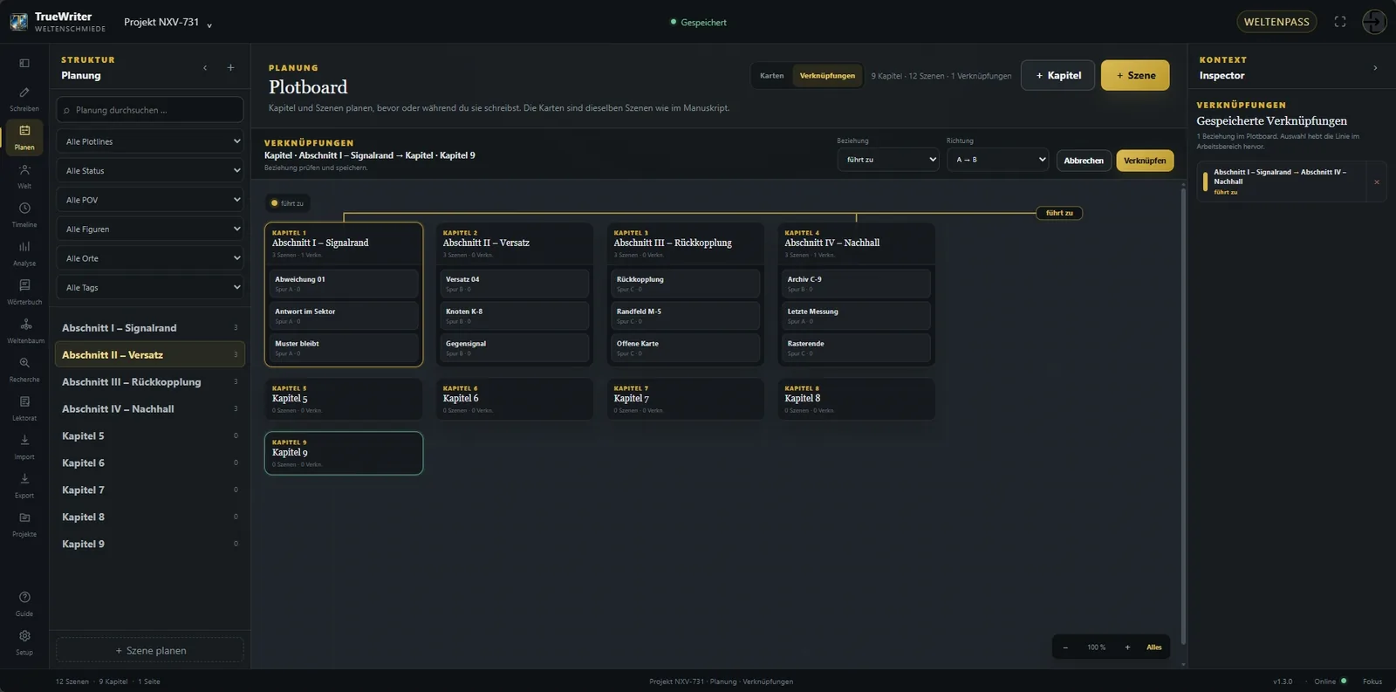
Task: Add a new Kapitel
Action: (1058, 76)
